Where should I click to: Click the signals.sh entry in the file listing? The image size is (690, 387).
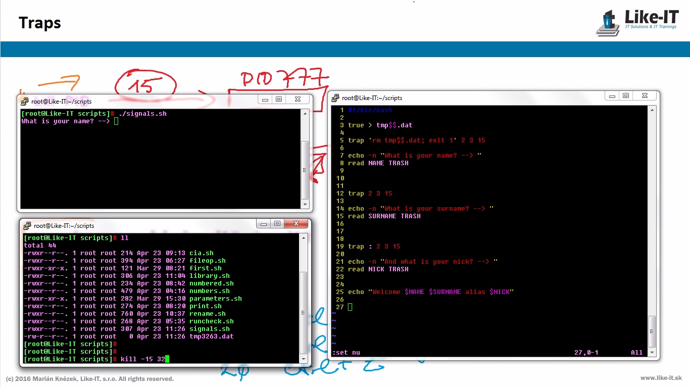tap(209, 329)
